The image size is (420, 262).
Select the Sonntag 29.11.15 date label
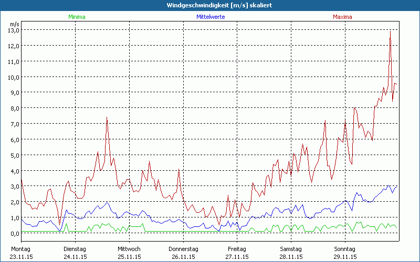coord(345,253)
